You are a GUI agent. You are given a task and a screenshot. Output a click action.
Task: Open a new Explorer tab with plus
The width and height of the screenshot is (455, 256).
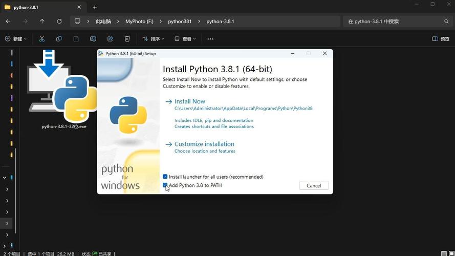95,7
